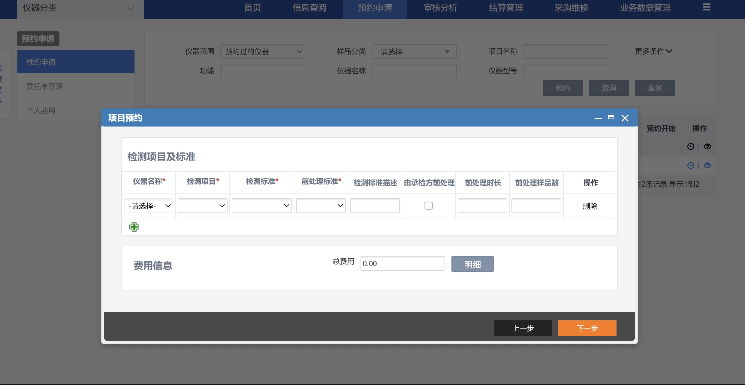745x385 pixels.
Task: Click the blue eye view icon
Action: (x=707, y=165)
